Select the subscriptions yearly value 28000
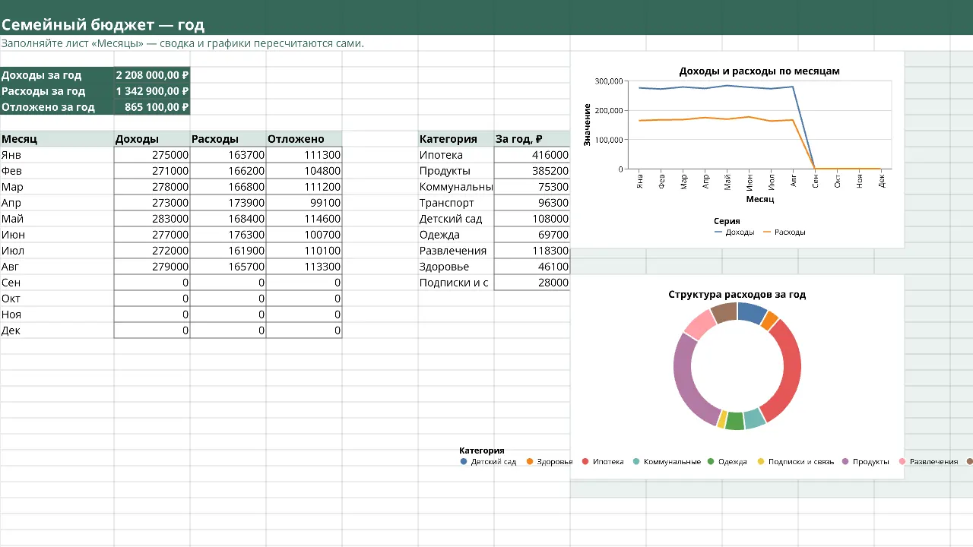 532,283
